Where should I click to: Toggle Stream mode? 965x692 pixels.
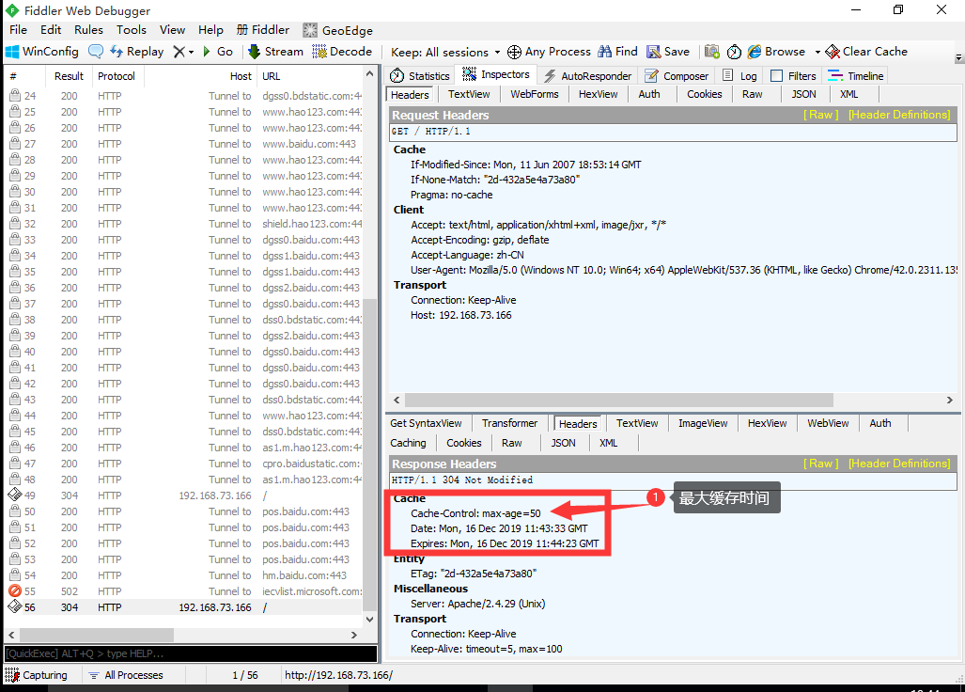[275, 52]
